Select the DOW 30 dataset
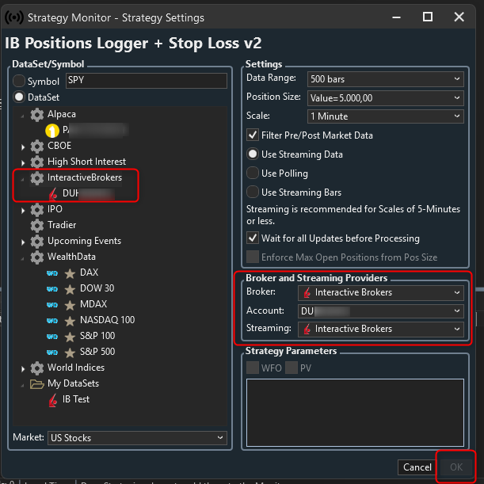This screenshot has width=484, height=484. coord(97,288)
